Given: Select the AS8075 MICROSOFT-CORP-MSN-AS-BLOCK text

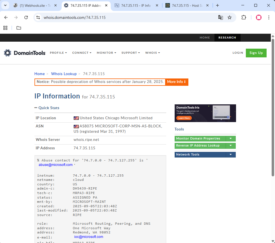Looking at the screenshot, I should click(x=121, y=126).
